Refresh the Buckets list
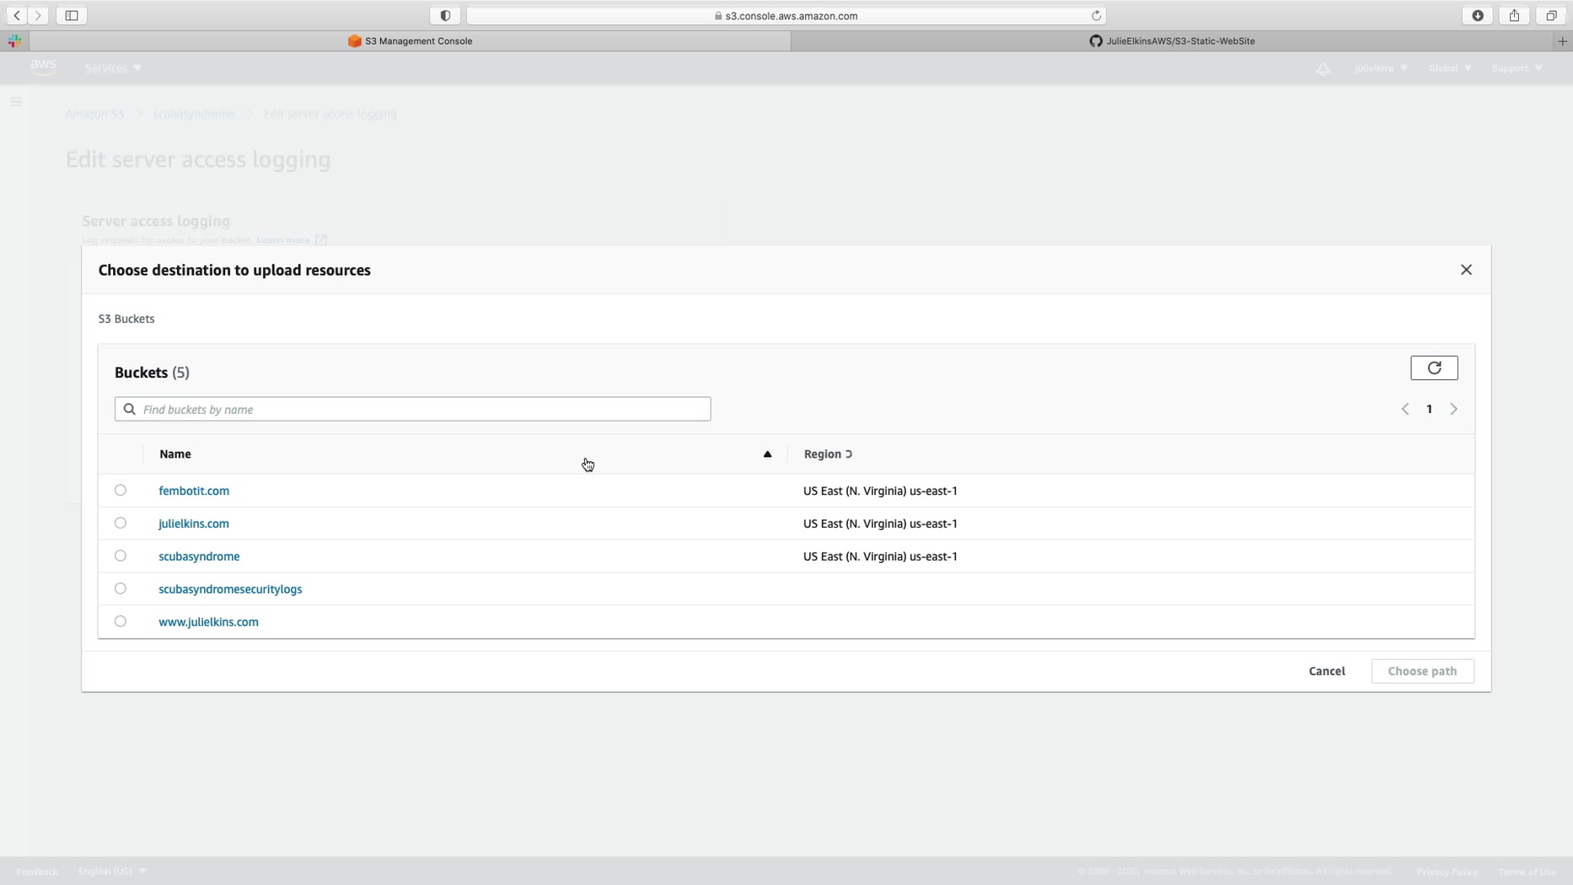 pos(1434,367)
